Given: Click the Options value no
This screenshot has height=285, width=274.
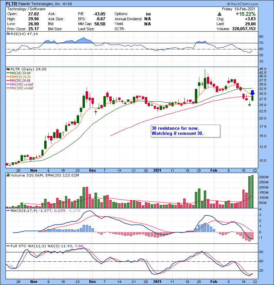Looking at the screenshot, I should pyautogui.click(x=148, y=14).
